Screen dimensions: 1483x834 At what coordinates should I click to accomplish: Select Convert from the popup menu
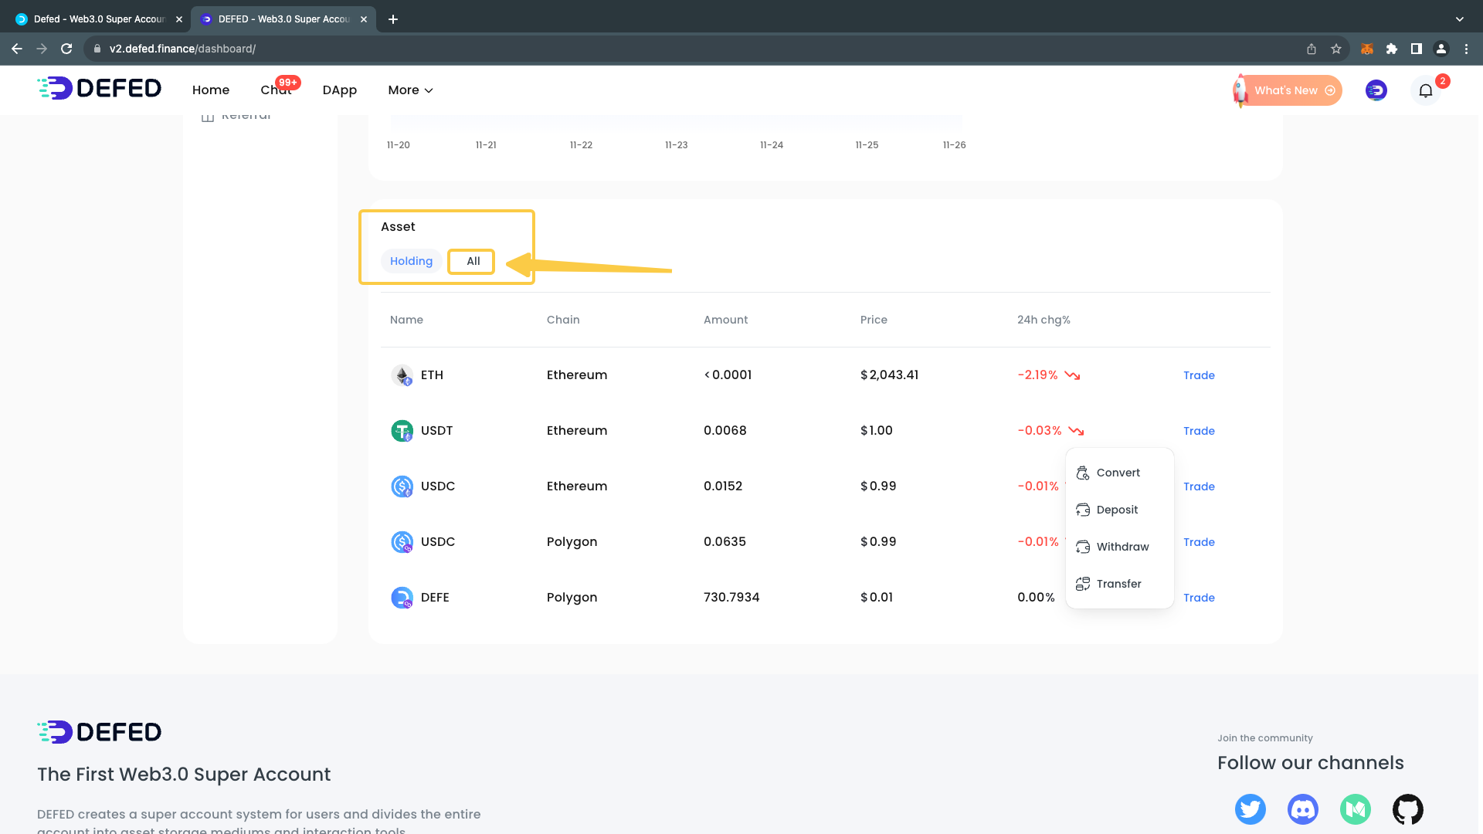[x=1118, y=473]
